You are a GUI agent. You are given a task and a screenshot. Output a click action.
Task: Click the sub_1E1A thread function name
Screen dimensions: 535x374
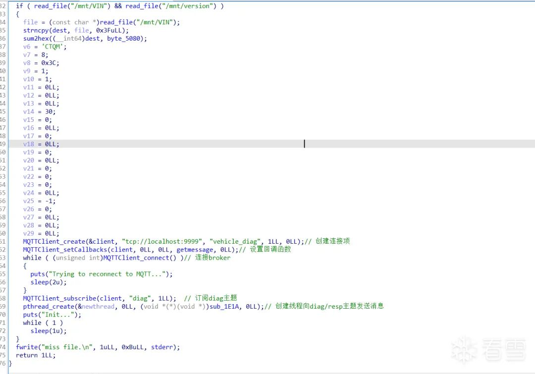click(224, 307)
